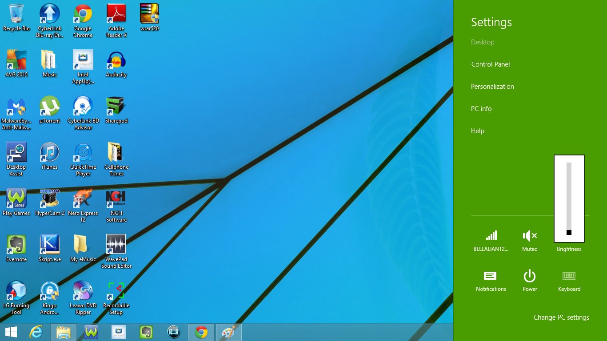The width and height of the screenshot is (607, 341).
Task: Select the wrar520 installer icon
Action: (x=149, y=18)
